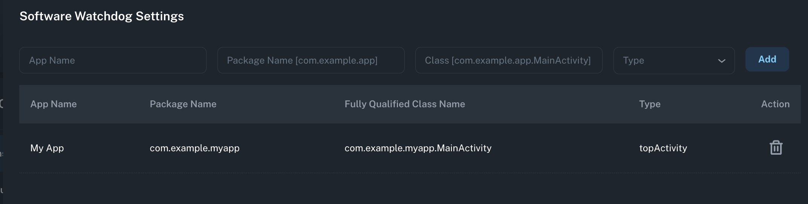The height and width of the screenshot is (204, 808).
Task: Click the Type column header
Action: (x=650, y=104)
